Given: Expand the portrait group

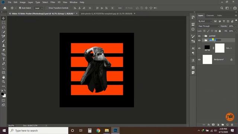Looking at the screenshot, I should 203,36.
